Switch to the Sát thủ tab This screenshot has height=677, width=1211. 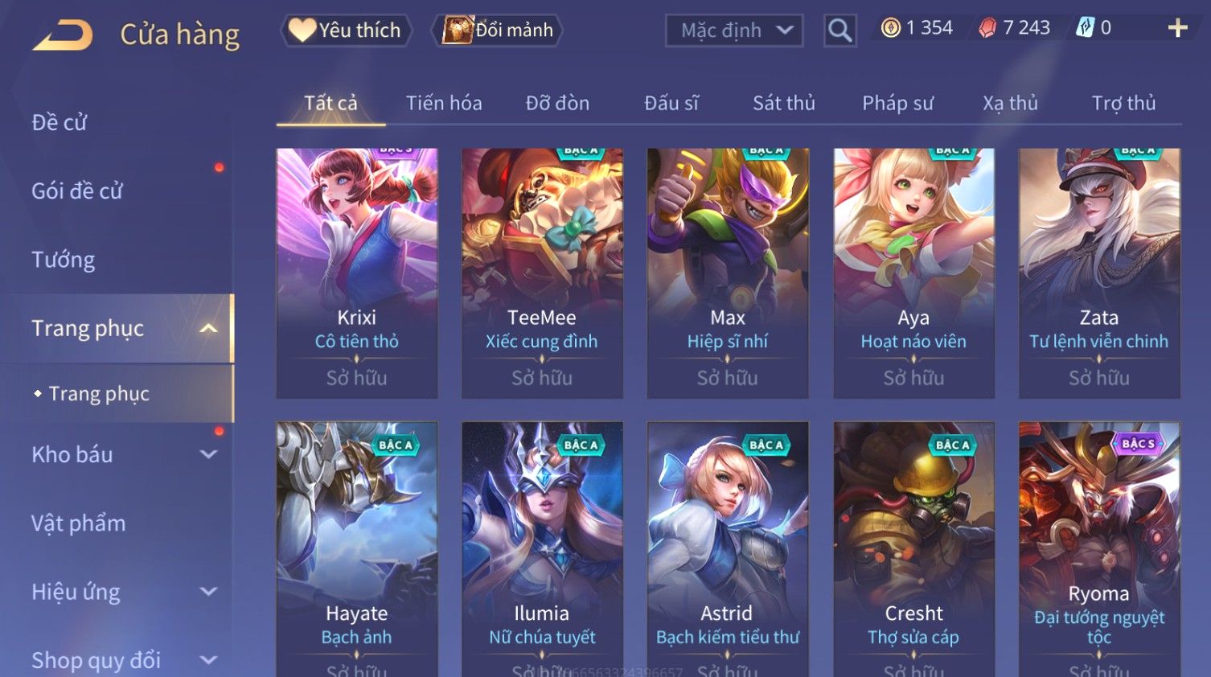(783, 103)
